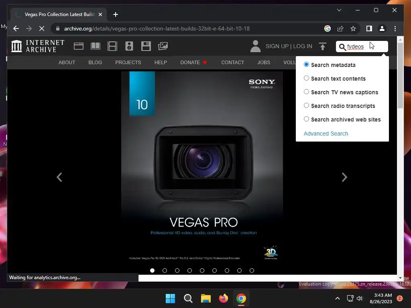The image size is (411, 308).
Task: Click the share page icon
Action: (x=340, y=28)
